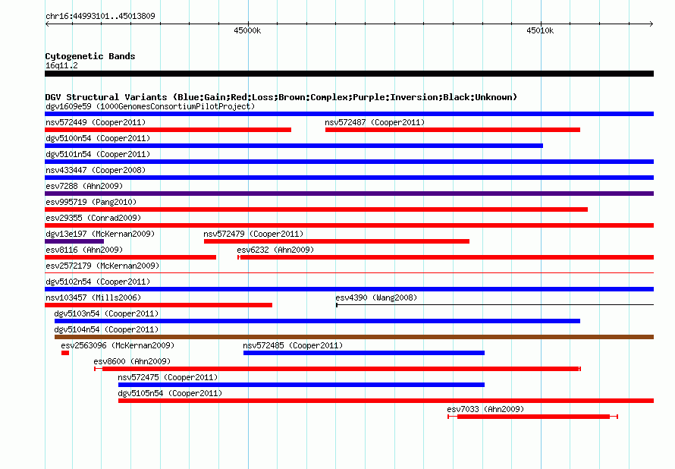Click the blue bar of dgv5103n54
This screenshot has width=675, height=469.
(317, 321)
